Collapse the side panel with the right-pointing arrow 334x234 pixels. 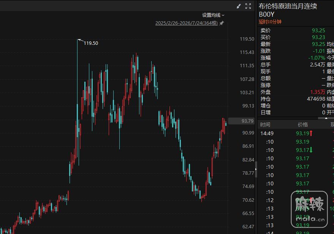(256, 169)
